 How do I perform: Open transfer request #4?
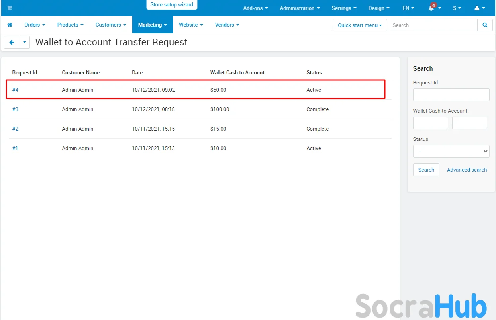point(15,90)
